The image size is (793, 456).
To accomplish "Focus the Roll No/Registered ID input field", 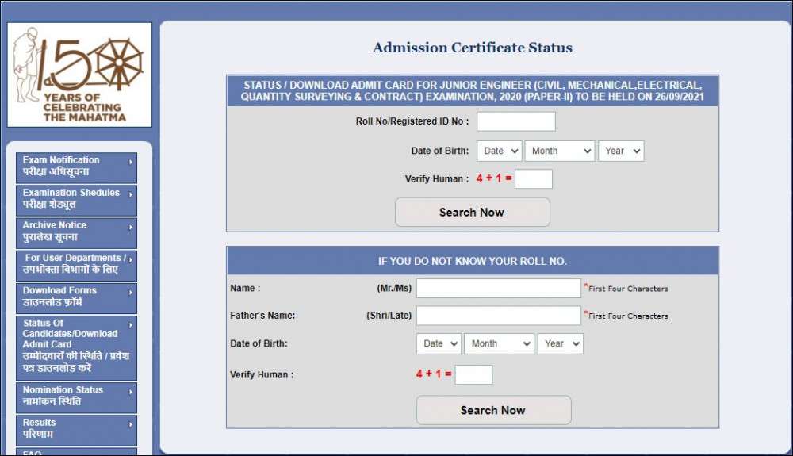I will click(x=515, y=121).
